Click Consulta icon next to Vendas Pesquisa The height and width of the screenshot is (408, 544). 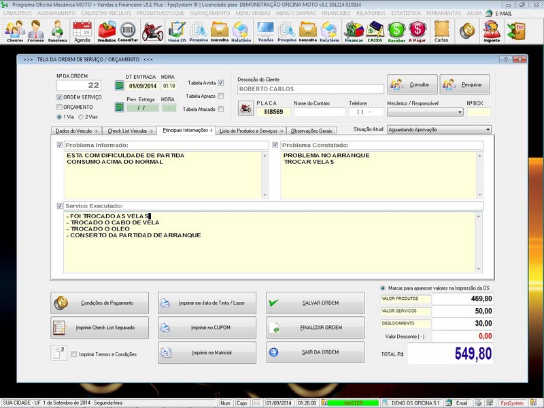(308, 31)
